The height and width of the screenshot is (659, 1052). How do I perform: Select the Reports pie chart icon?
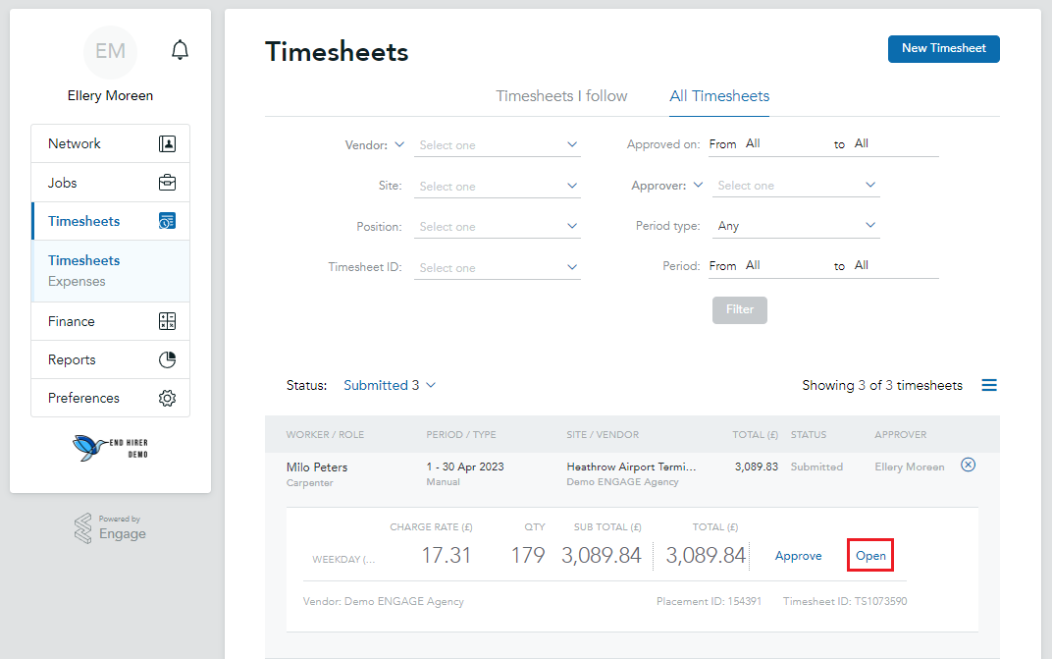[167, 358]
